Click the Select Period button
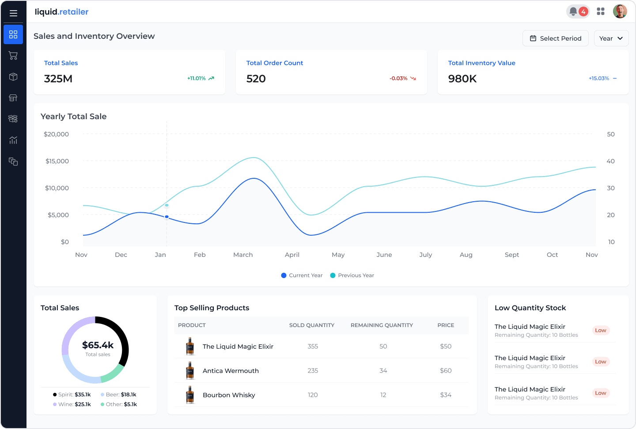The width and height of the screenshot is (636, 429). click(x=556, y=38)
